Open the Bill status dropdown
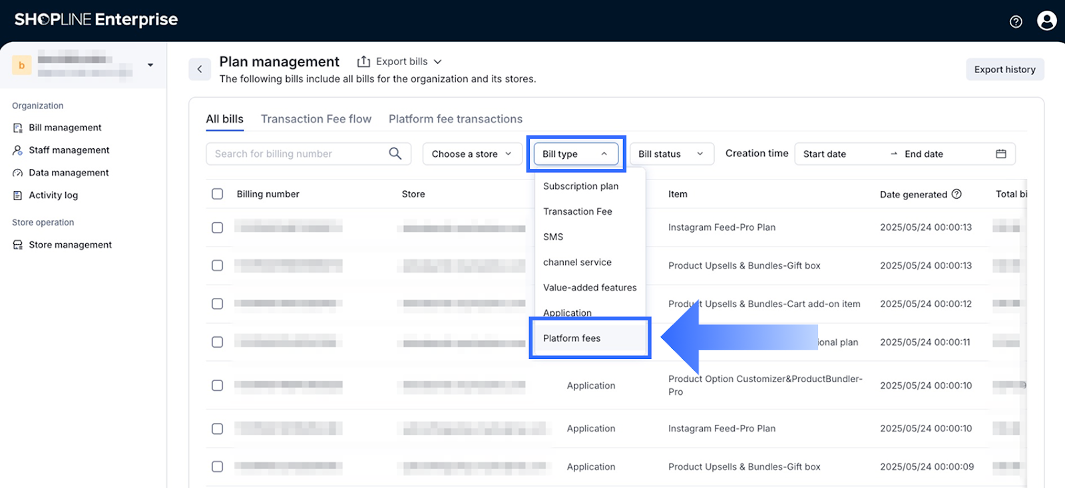Image resolution: width=1065 pixels, height=488 pixels. pos(671,154)
